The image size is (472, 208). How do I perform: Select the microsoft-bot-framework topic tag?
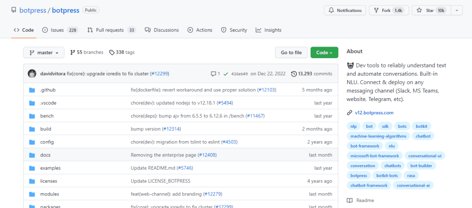point(374,156)
